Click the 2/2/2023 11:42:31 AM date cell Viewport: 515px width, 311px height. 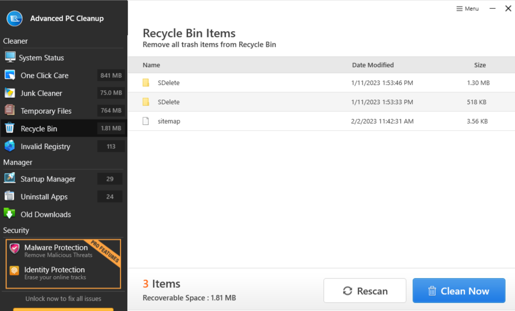(x=382, y=121)
